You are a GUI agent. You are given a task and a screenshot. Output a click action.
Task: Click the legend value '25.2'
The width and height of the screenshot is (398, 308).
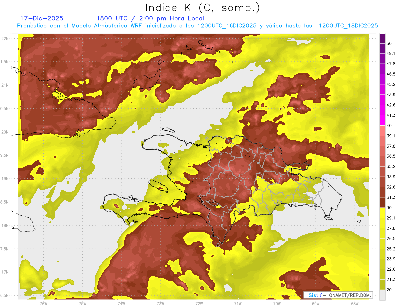(391, 249)
